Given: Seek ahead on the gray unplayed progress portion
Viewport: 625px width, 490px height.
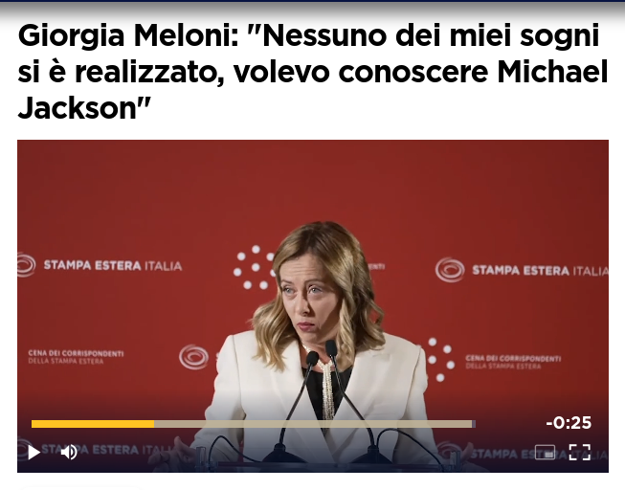Looking at the screenshot, I should 314,424.
